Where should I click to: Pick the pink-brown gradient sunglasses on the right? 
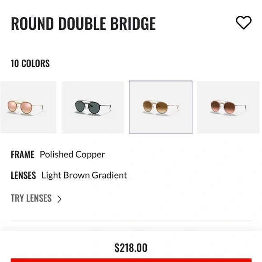tap(228, 107)
